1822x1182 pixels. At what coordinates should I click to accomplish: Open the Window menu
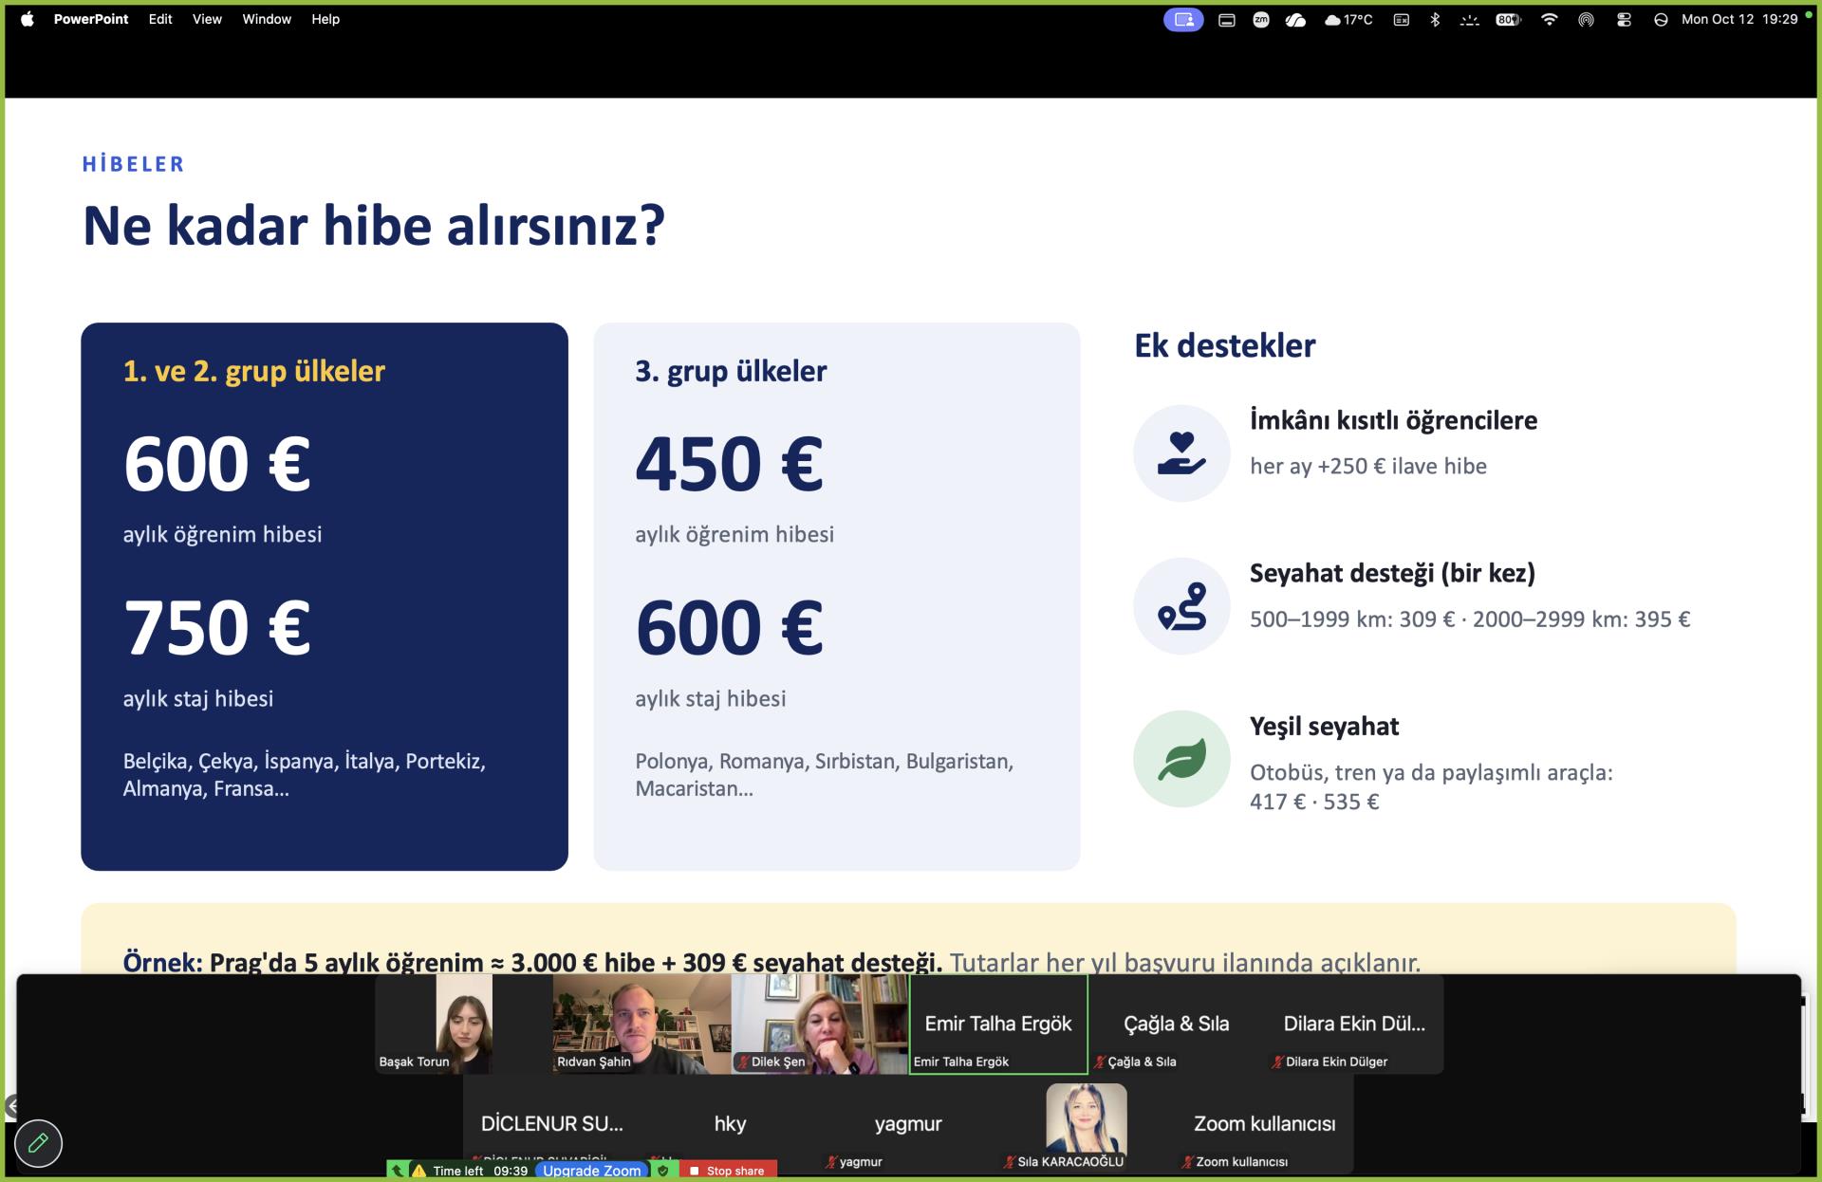point(267,19)
